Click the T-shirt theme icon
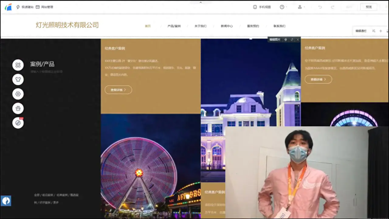 coord(18,80)
